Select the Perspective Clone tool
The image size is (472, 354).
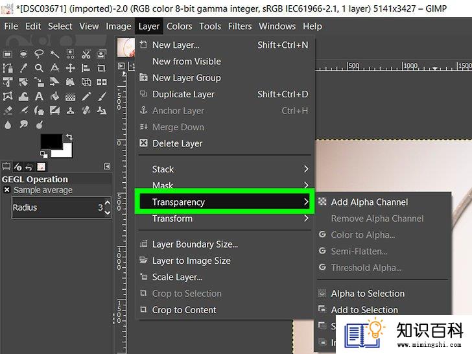point(101,110)
